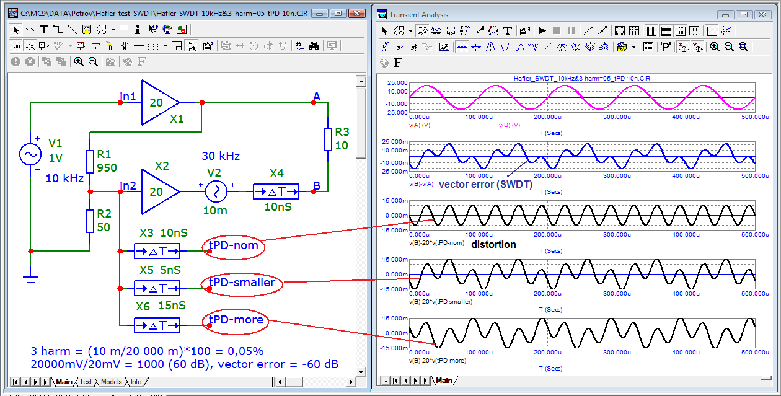Select the Text tool in analysis toolbar

click(508, 31)
